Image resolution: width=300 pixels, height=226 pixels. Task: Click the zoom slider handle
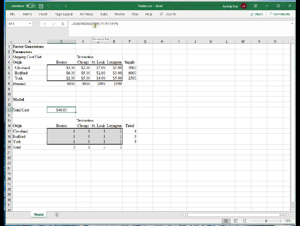(266, 221)
